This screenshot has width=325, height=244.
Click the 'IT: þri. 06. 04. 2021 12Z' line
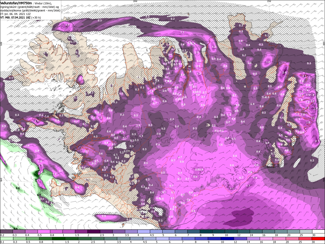click(x=15, y=14)
